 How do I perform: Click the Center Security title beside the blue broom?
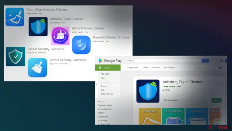(68, 60)
